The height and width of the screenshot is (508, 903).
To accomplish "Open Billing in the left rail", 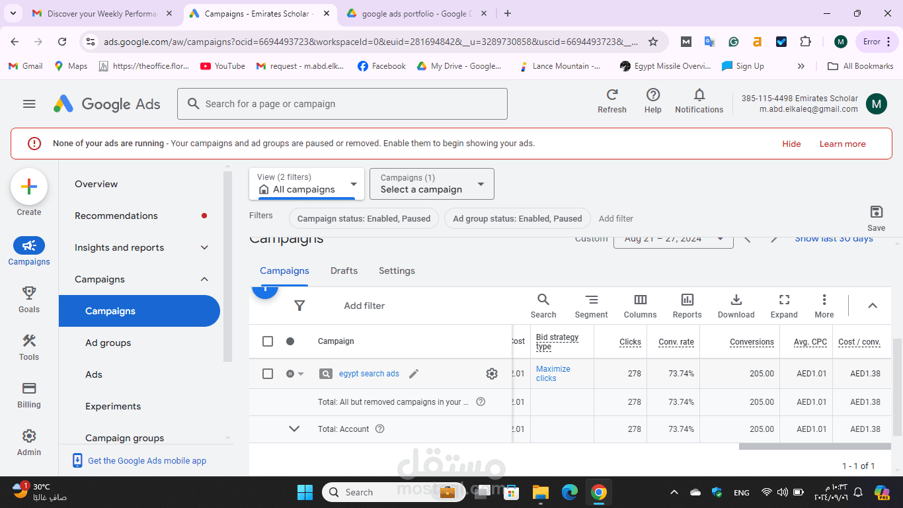I will coord(29,395).
